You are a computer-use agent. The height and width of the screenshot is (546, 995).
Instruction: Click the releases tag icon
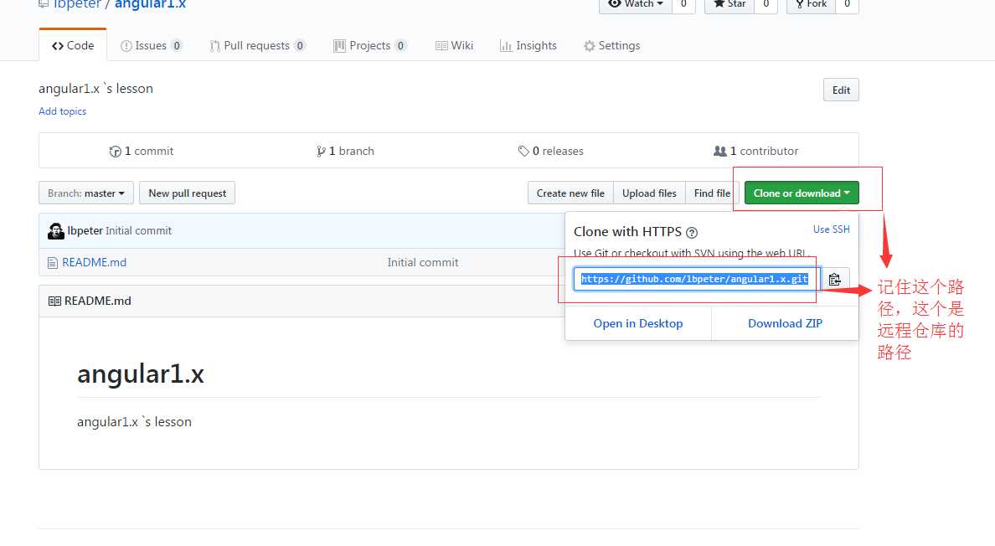[523, 151]
